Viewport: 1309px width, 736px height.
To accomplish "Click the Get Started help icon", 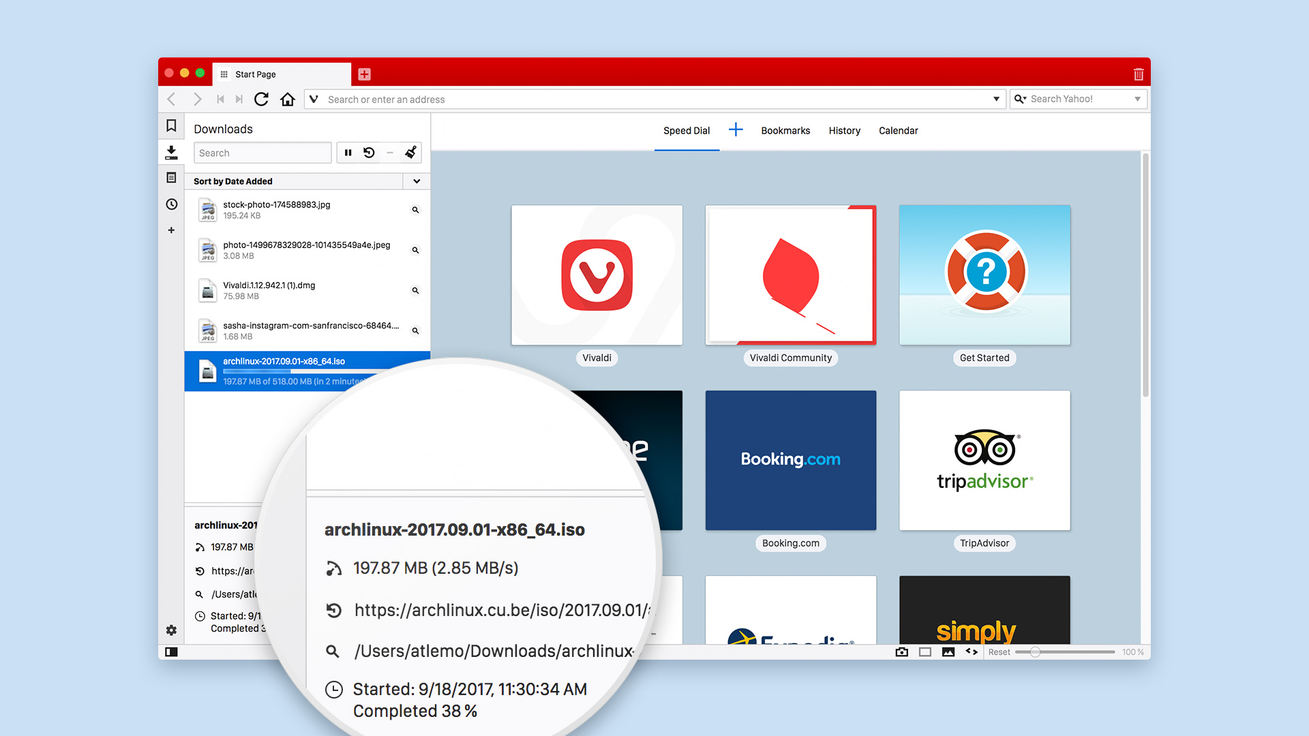I will pos(984,274).
